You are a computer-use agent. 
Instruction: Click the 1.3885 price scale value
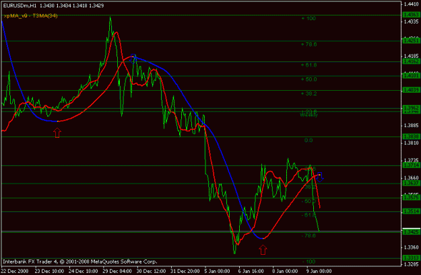tap(411, 126)
